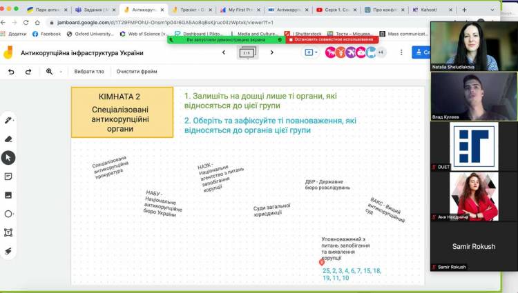Add a sticky note
The height and width of the screenshot is (293, 518).
8,176
